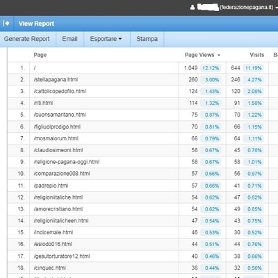Click the Email button
Viewport: 278px width, 278px height.
click(x=69, y=39)
